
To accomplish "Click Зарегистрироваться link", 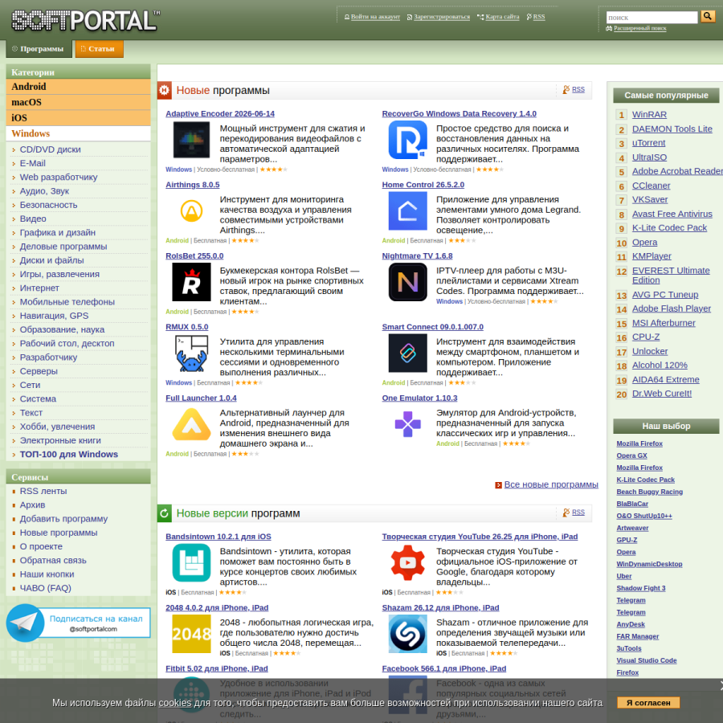I will coord(442,17).
